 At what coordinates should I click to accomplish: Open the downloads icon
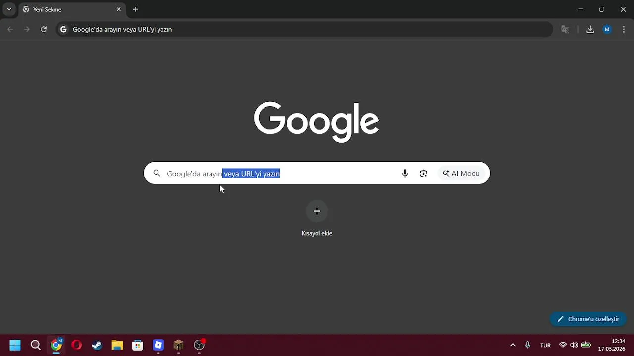point(590,29)
